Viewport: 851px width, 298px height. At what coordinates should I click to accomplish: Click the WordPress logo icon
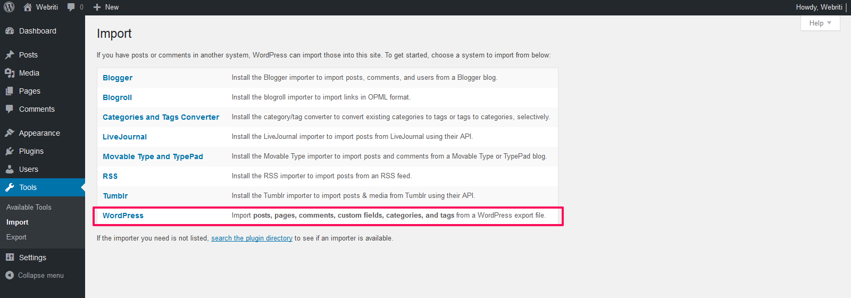[x=9, y=7]
